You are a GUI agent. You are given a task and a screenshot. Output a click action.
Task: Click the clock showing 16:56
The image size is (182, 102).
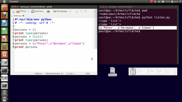[168, 1]
